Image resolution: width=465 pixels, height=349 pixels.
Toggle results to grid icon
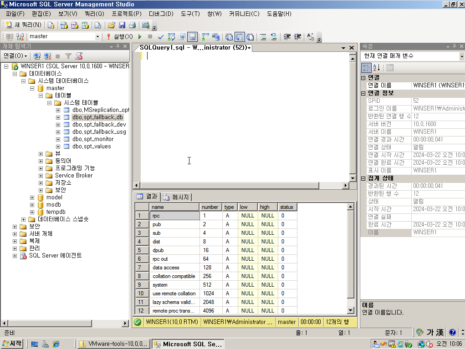tap(239, 37)
